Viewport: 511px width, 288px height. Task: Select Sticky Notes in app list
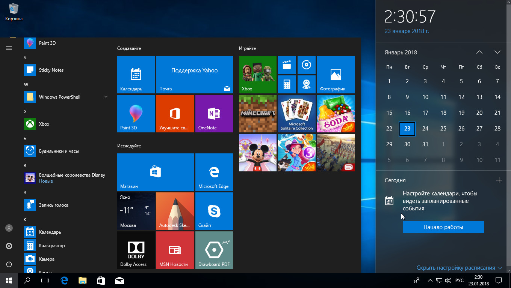click(x=51, y=70)
